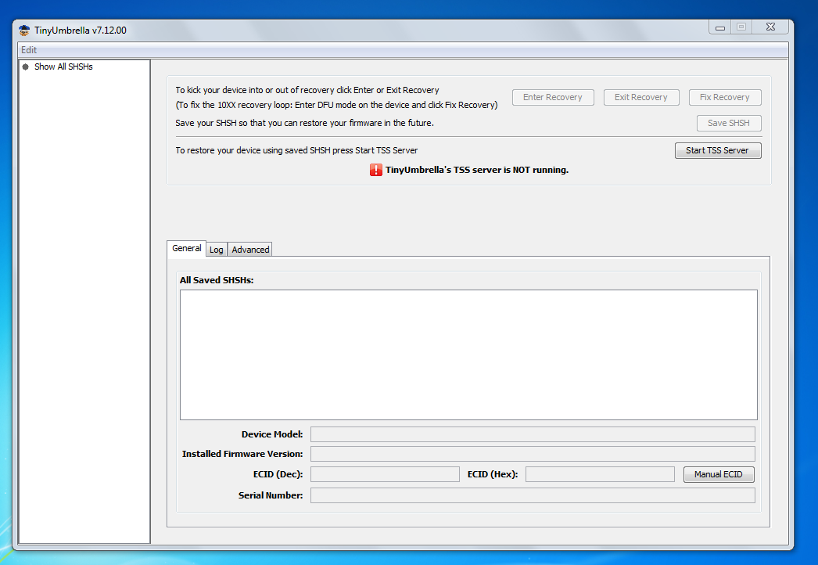This screenshot has width=818, height=565.
Task: Click the TSS server is NOT running text
Action: point(477,170)
